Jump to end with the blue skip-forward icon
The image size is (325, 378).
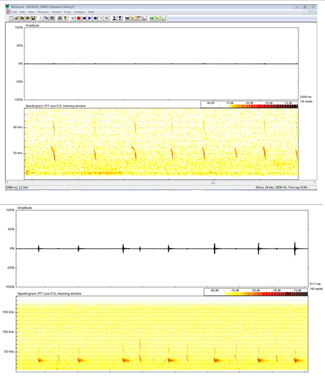(96, 18)
